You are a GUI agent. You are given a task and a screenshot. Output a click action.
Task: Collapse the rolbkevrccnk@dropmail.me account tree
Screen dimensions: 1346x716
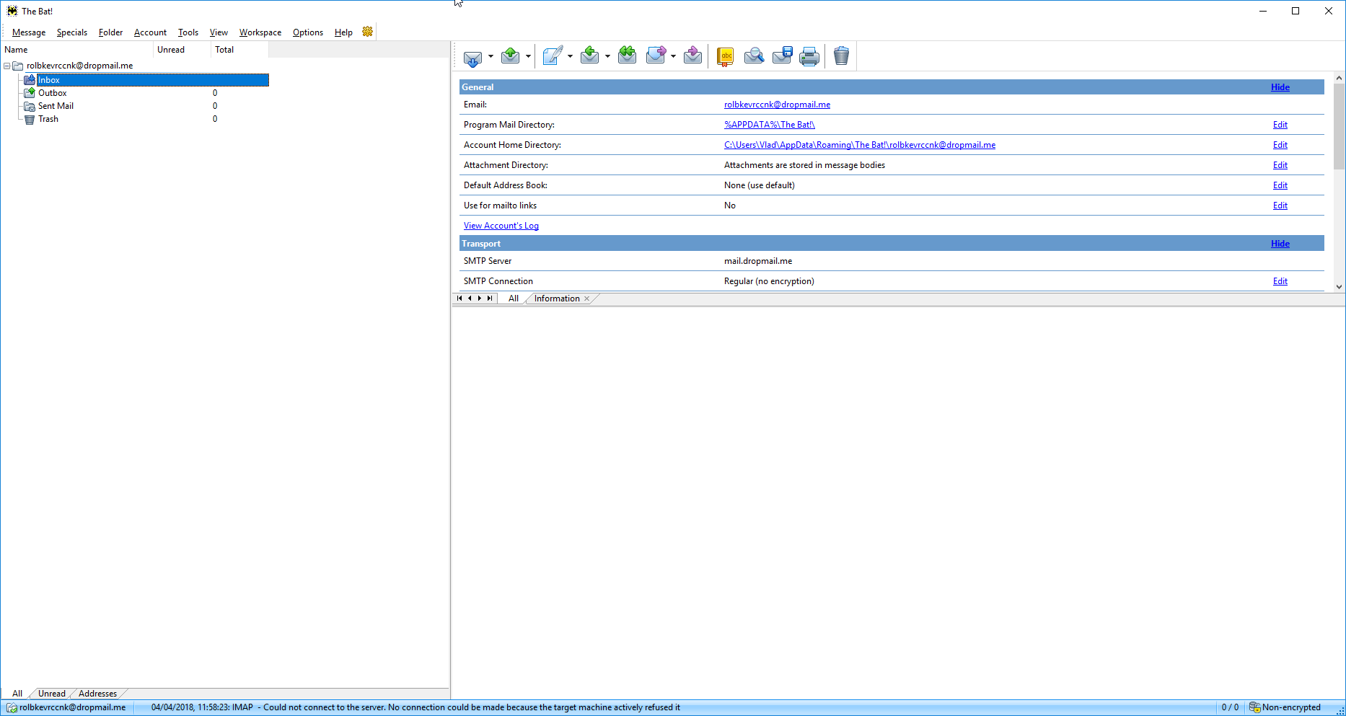tap(6, 66)
